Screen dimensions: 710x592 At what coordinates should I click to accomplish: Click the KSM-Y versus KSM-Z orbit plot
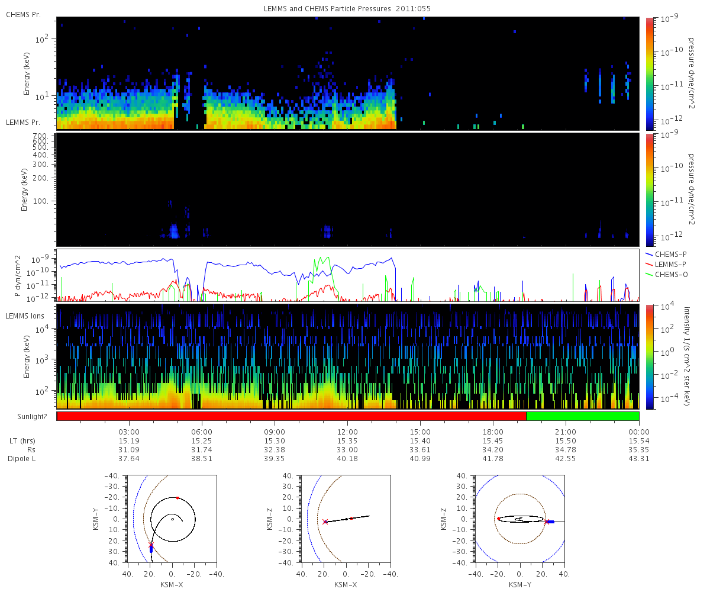pyautogui.click(x=519, y=519)
